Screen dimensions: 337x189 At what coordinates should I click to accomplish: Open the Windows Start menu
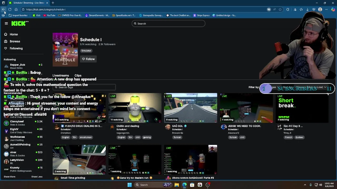pos(130,185)
